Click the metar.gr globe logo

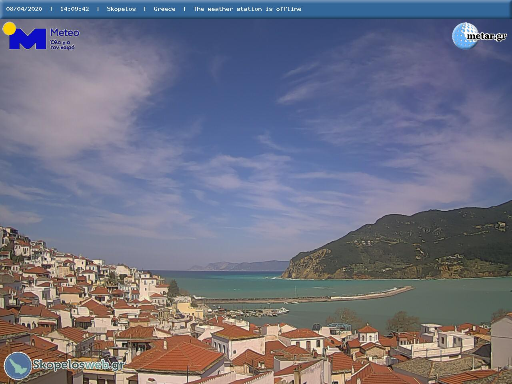(465, 36)
